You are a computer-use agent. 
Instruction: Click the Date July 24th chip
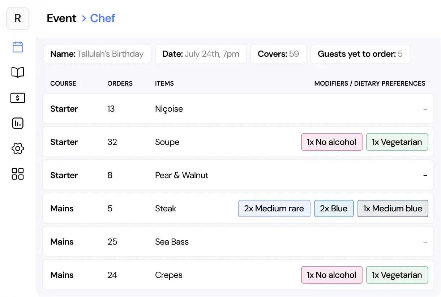(201, 54)
